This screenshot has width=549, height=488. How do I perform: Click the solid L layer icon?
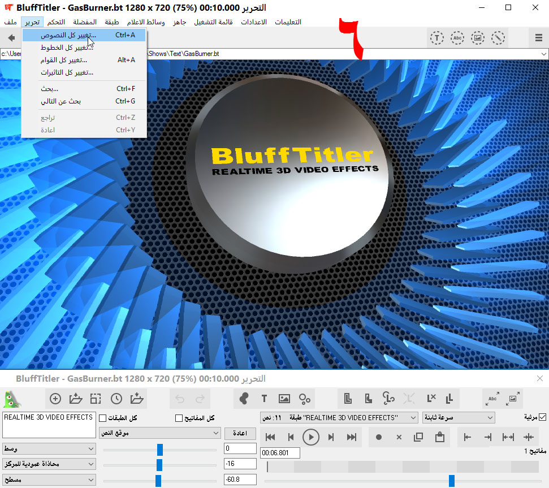[x=368, y=399]
